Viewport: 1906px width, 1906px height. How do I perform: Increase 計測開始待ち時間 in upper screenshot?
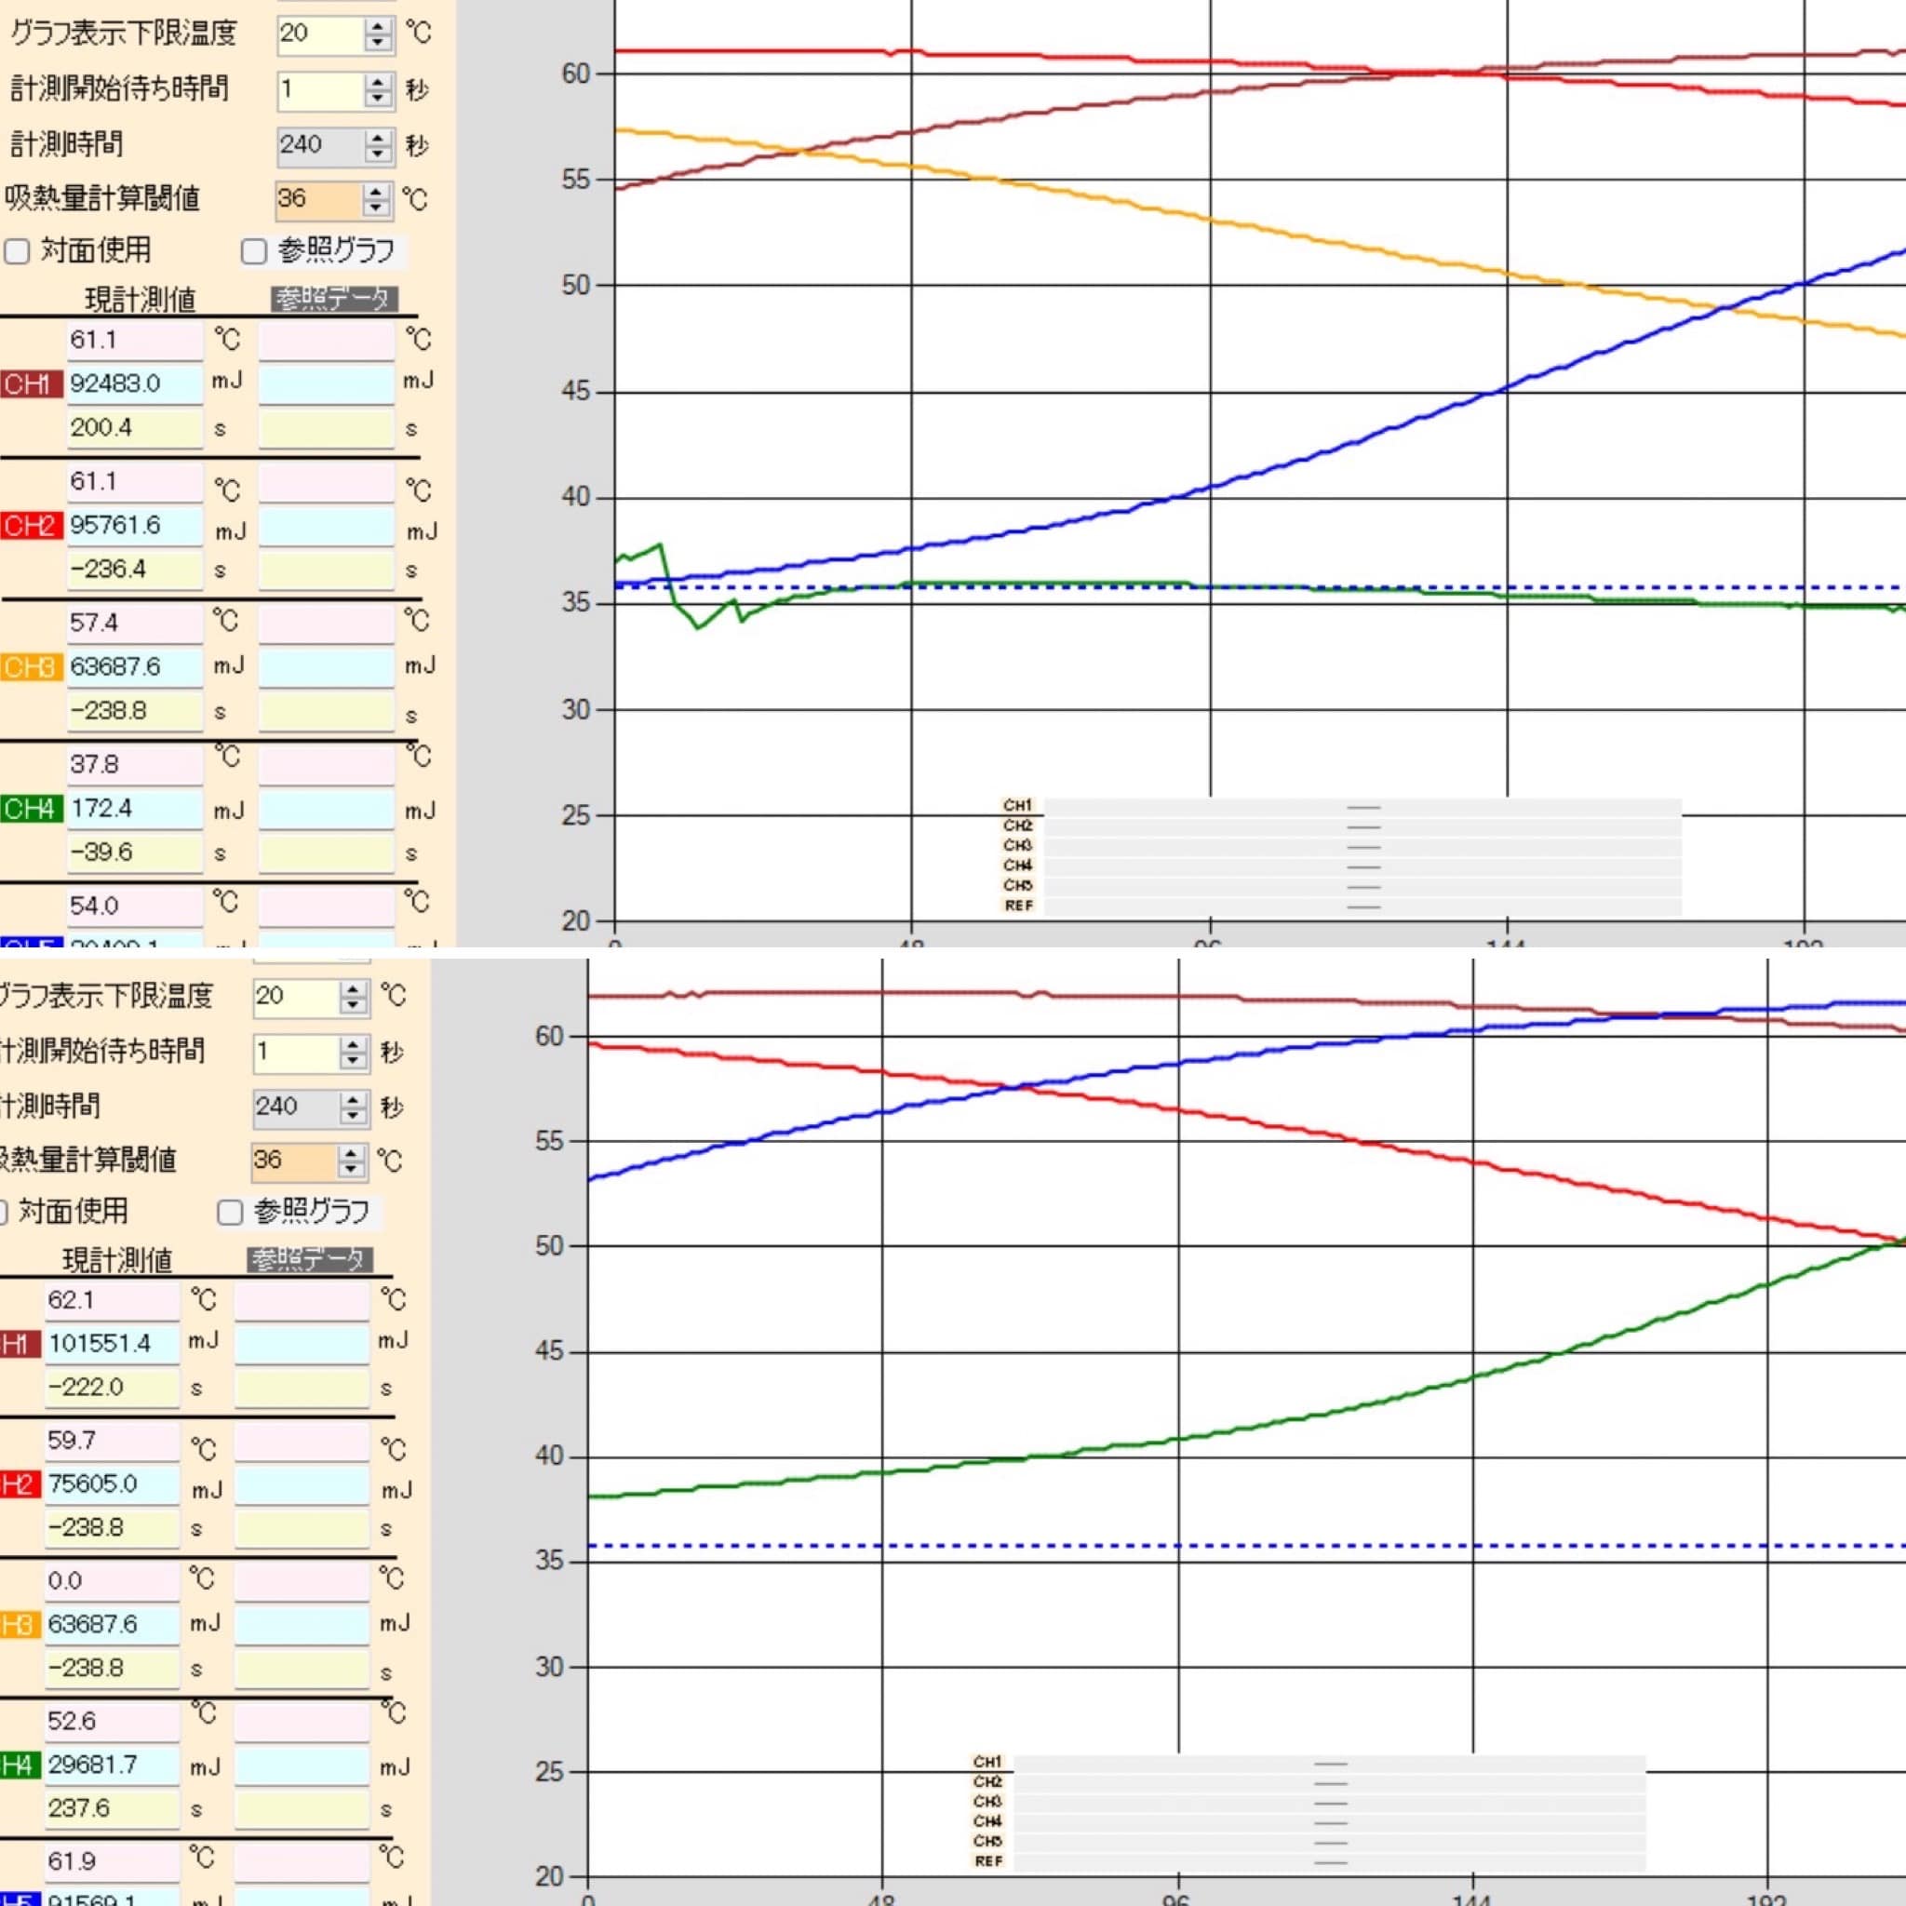[x=378, y=81]
